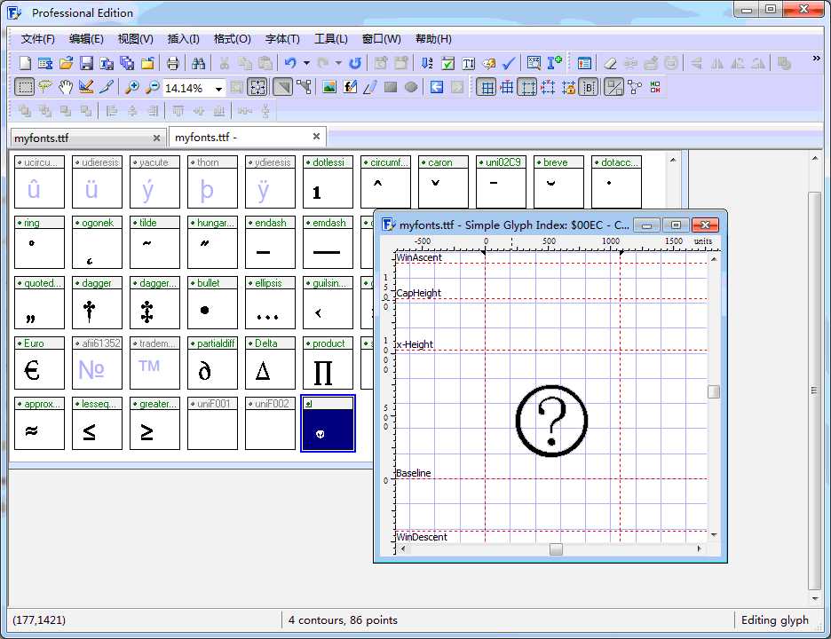This screenshot has height=639, width=831.
Task: Click the eraser icon in top toolbar
Action: 610,64
